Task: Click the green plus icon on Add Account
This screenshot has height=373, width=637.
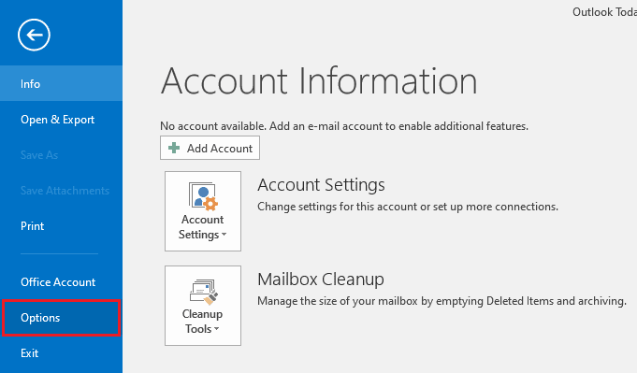Action: click(x=174, y=148)
